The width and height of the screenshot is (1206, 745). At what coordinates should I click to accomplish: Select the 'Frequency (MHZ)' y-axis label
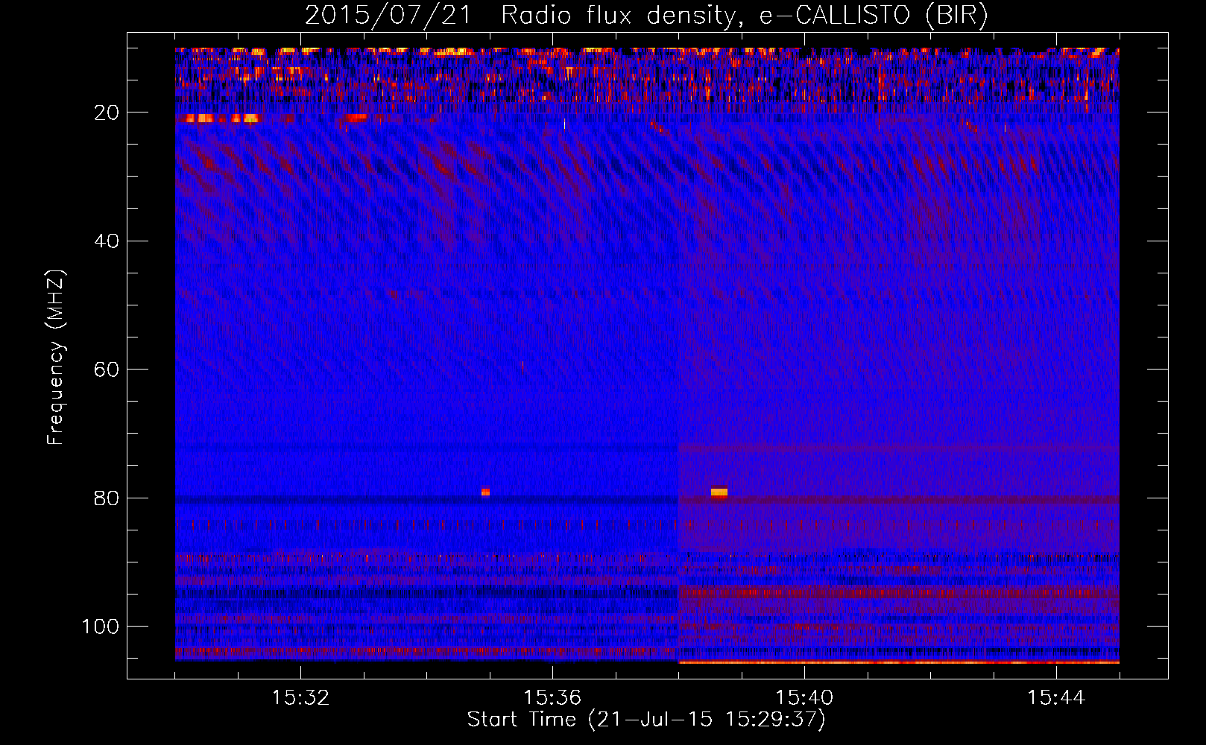(x=56, y=358)
